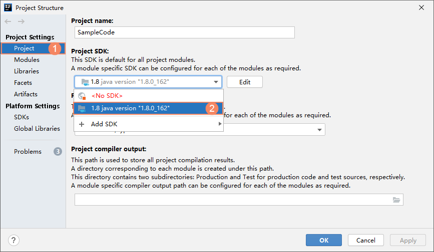Click the Problems count badge

(x=58, y=152)
